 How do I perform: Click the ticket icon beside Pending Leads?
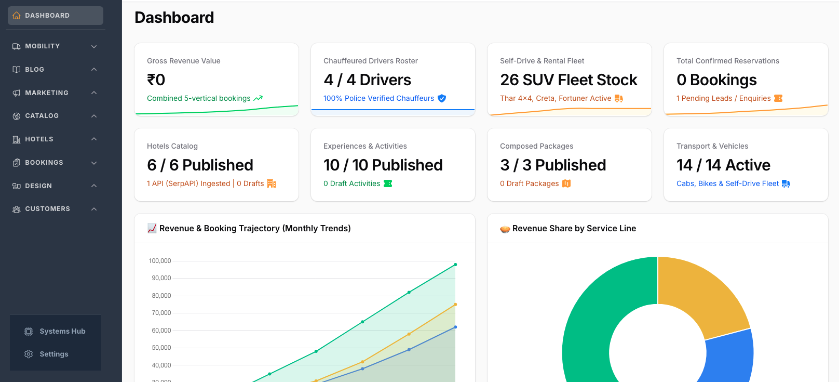tap(778, 98)
